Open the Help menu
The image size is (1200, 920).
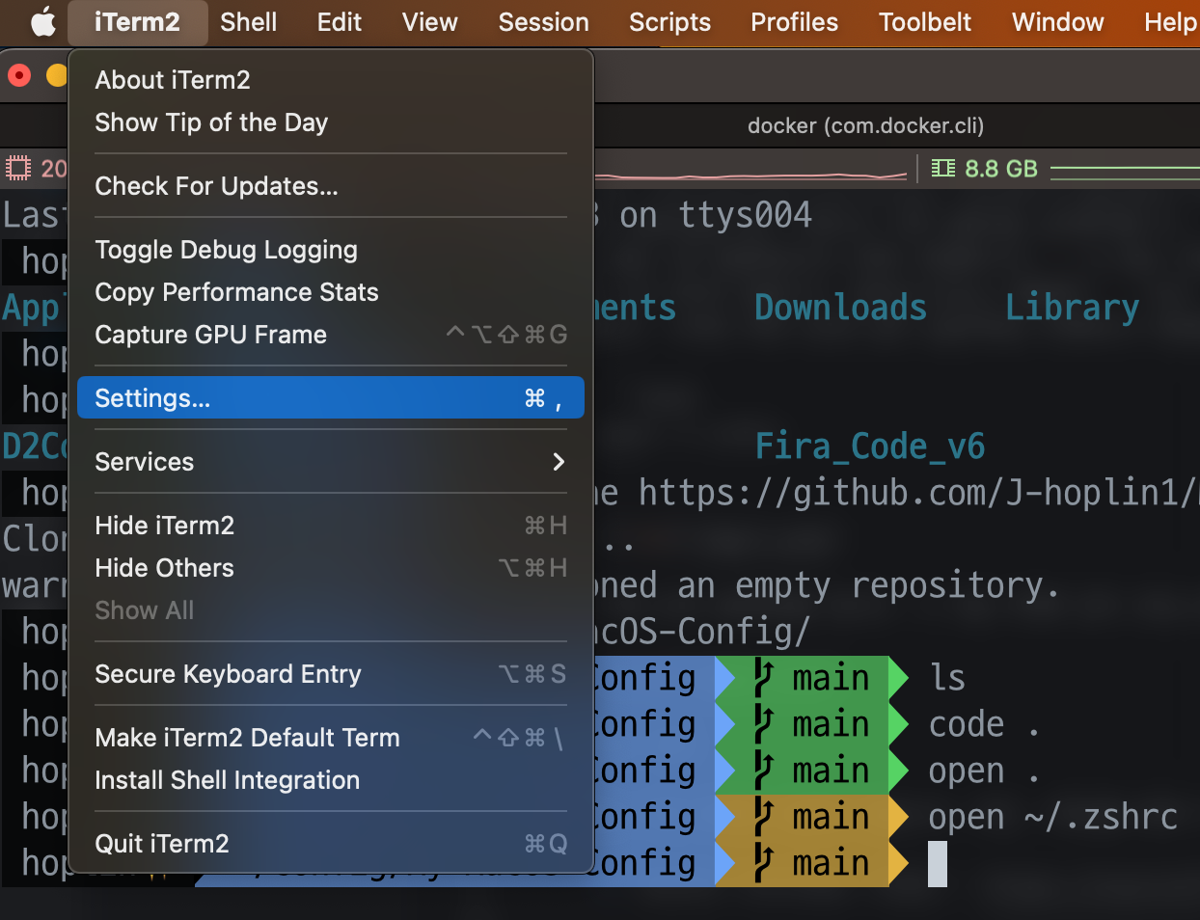[1170, 22]
